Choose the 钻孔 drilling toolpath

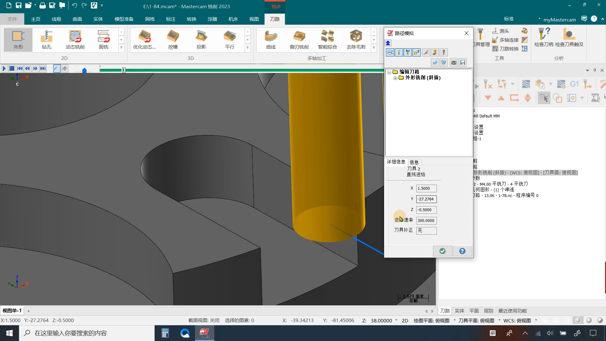pos(47,40)
